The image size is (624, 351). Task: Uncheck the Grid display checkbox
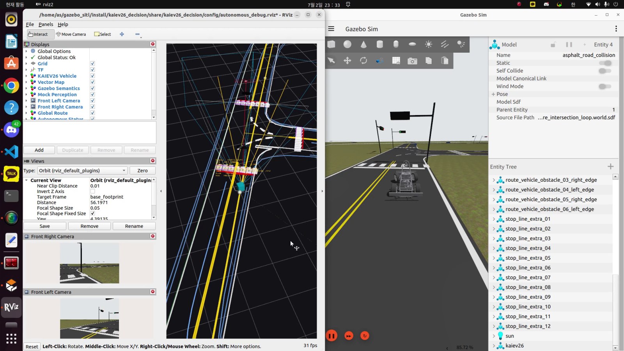[92, 64]
